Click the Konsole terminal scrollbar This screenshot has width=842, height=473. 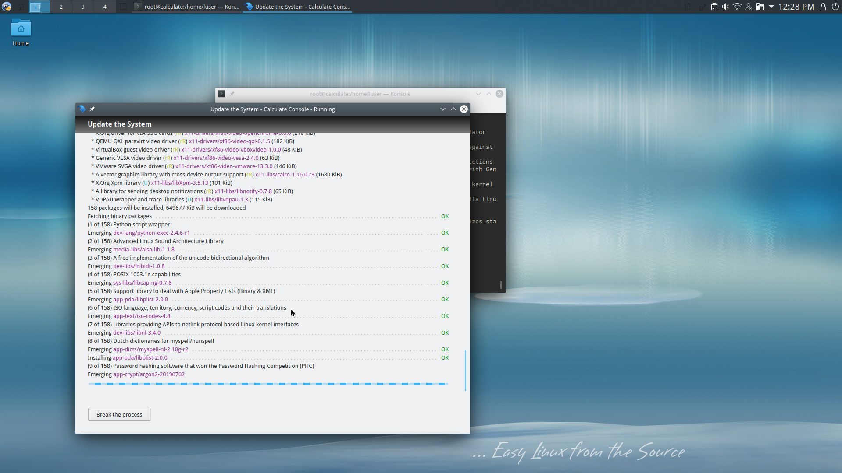point(501,285)
